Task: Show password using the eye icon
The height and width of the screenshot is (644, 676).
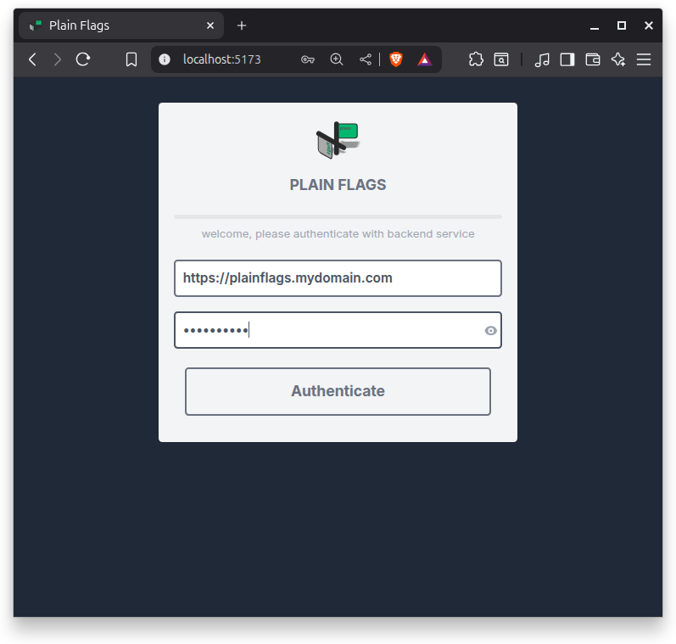Action: 490,331
